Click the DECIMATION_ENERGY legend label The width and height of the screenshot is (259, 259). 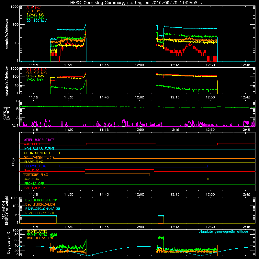pyautogui.click(x=41, y=200)
